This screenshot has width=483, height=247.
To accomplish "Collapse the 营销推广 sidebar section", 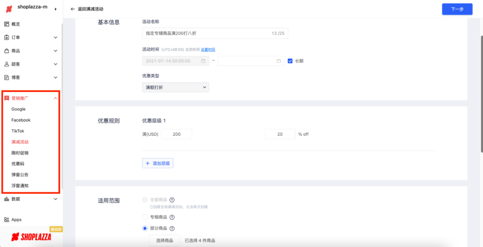I will point(55,98).
